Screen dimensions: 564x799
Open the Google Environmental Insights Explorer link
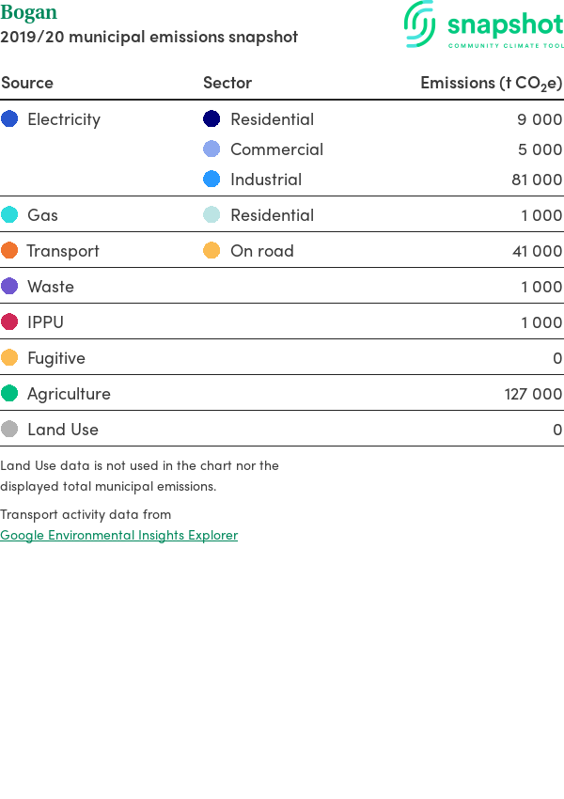click(x=118, y=535)
